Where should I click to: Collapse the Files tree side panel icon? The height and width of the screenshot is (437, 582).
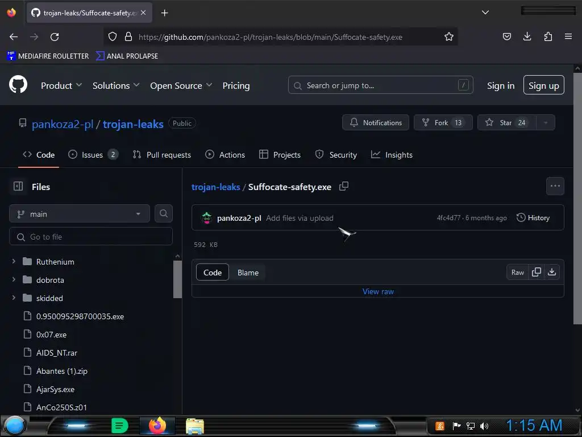(18, 186)
